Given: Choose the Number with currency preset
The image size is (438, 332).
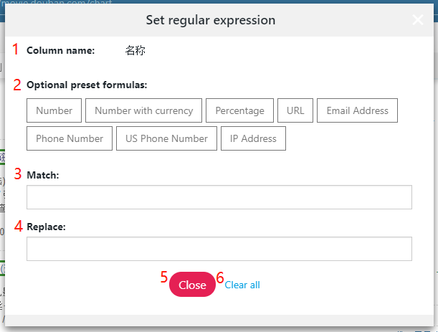Looking at the screenshot, I should point(143,110).
